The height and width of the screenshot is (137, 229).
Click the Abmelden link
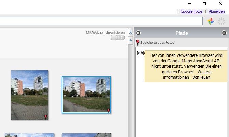pos(217,11)
